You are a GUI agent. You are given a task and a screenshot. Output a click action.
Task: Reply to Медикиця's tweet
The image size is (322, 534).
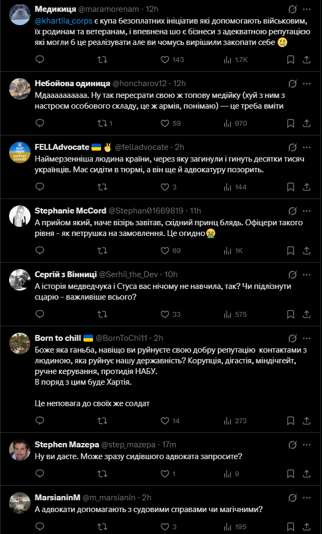click(x=40, y=59)
